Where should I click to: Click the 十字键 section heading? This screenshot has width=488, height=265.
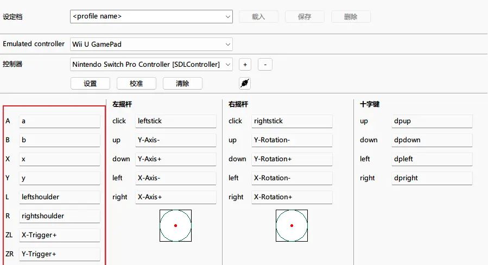[x=370, y=104]
